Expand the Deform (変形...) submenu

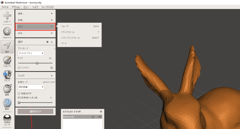[35, 27]
